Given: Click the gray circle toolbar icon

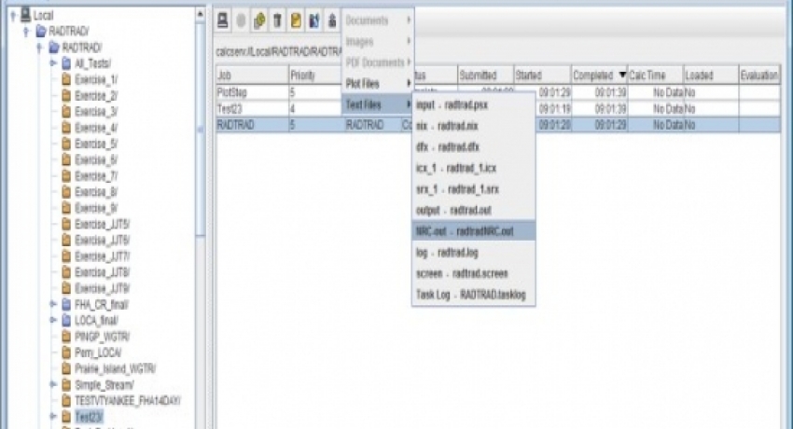Looking at the screenshot, I should (x=242, y=21).
